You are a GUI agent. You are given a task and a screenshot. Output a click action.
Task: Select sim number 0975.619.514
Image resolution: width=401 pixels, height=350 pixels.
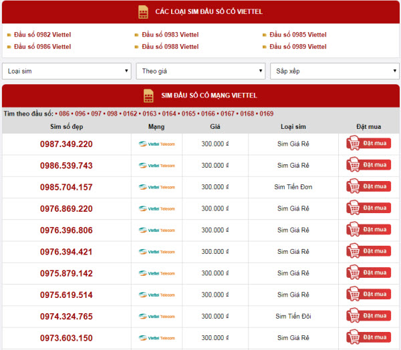(66, 295)
